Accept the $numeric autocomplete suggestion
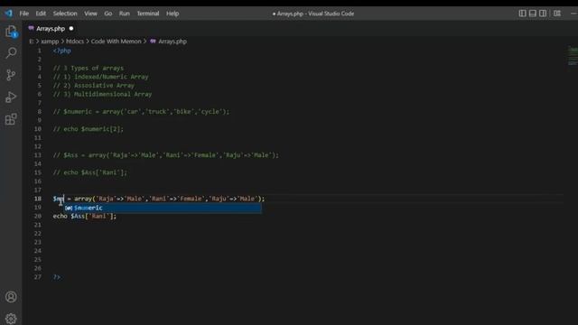Image resolution: width=578 pixels, height=325 pixels. pyautogui.click(x=163, y=208)
